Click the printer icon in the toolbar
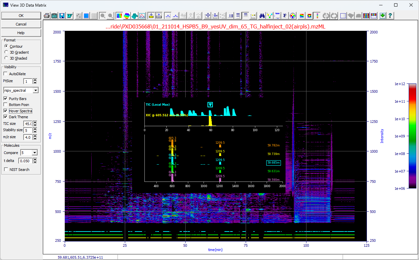The height and width of the screenshot is (260, 419). (47, 15)
